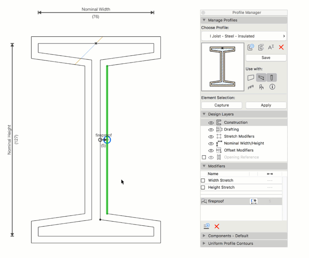Enable the Height Stretch checkbox
The image size is (309, 258).
[203, 187]
